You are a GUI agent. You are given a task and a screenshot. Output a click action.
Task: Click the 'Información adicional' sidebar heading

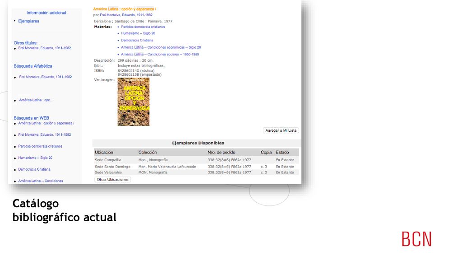(x=46, y=13)
